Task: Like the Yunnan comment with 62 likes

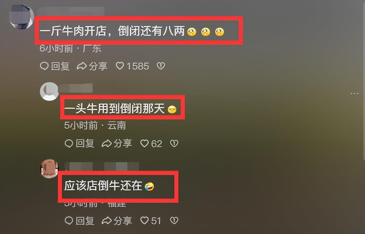Action: point(151,143)
